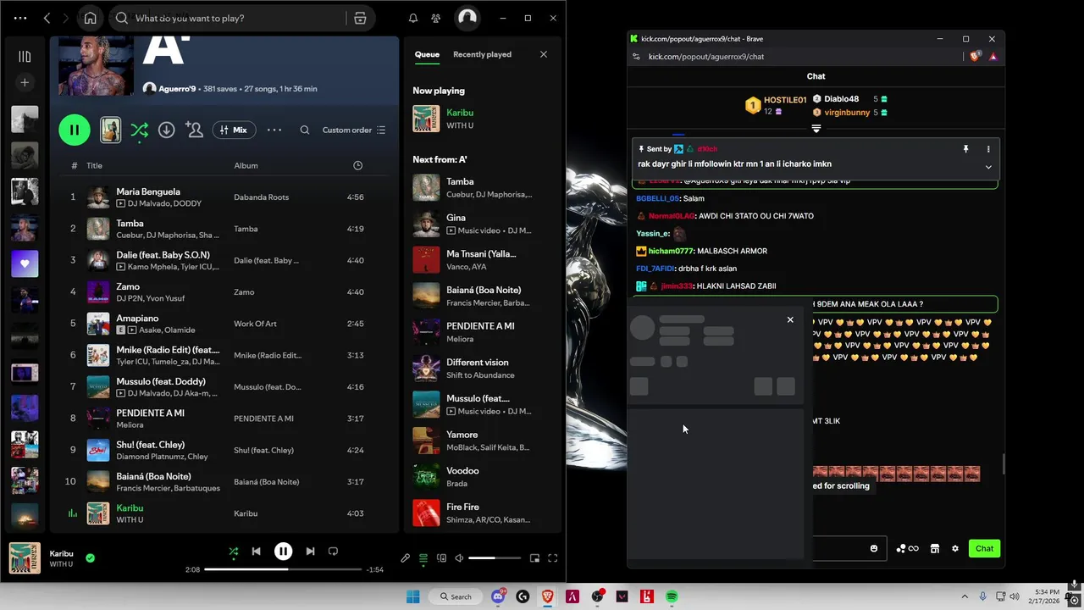The height and width of the screenshot is (610, 1084).
Task: Expand the gift leaderboard in Kick chat
Action: 816,129
